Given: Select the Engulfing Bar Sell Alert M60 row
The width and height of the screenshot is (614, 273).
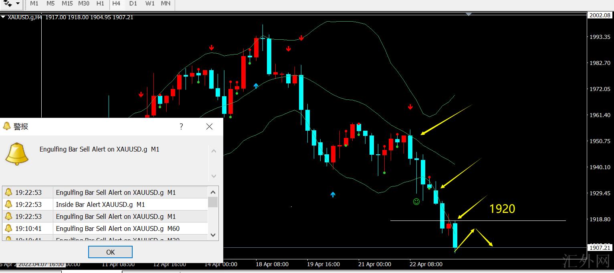Looking at the screenshot, I should 117,229.
